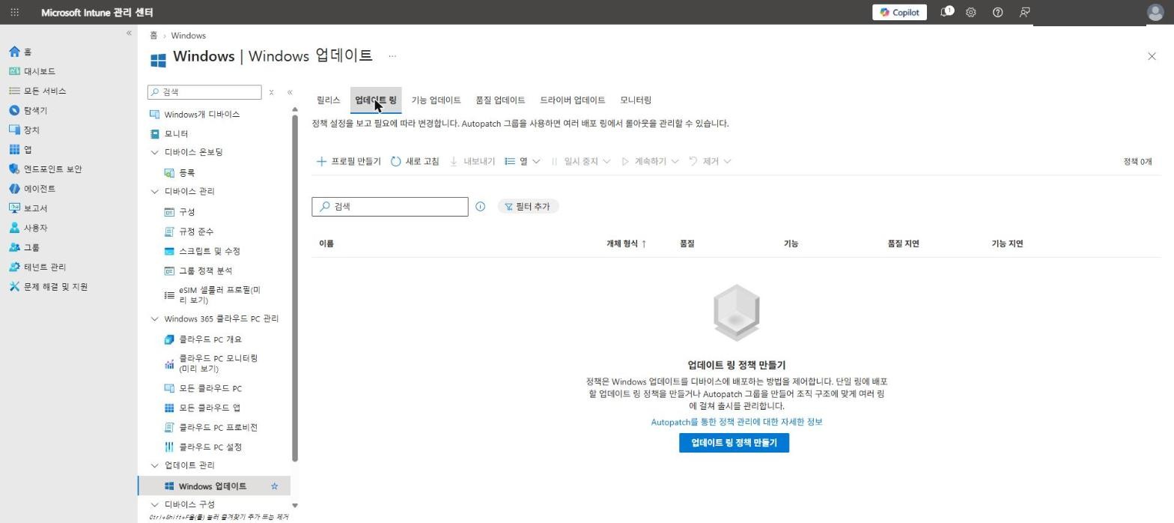
Task: Collapse the left navigation pane
Action: pos(129,33)
